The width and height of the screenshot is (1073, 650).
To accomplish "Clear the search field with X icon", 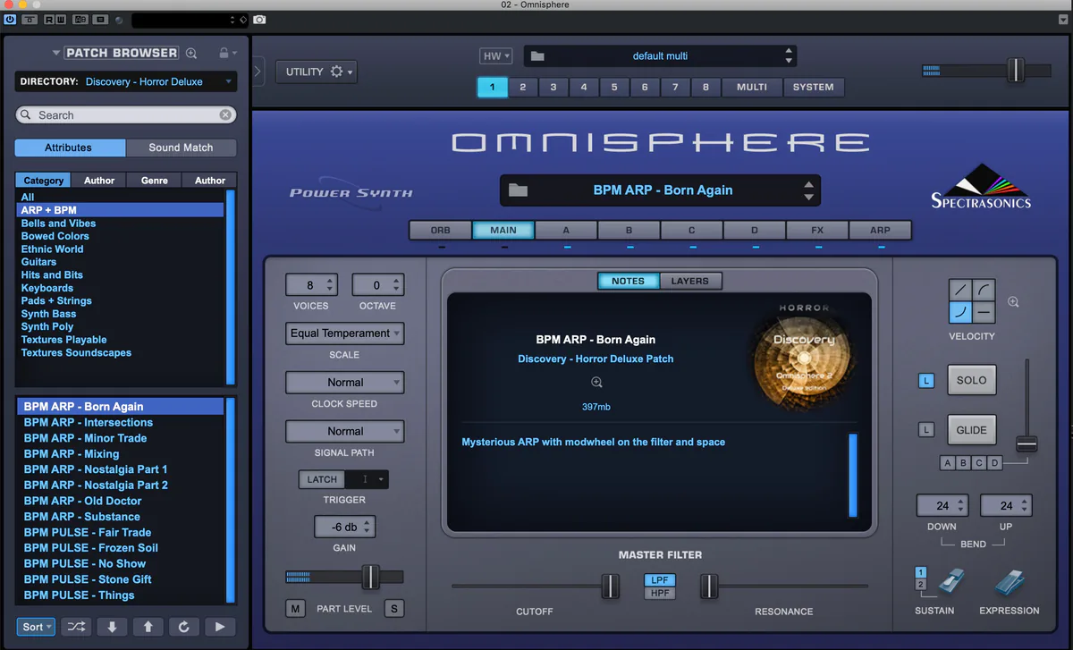I will (x=226, y=114).
